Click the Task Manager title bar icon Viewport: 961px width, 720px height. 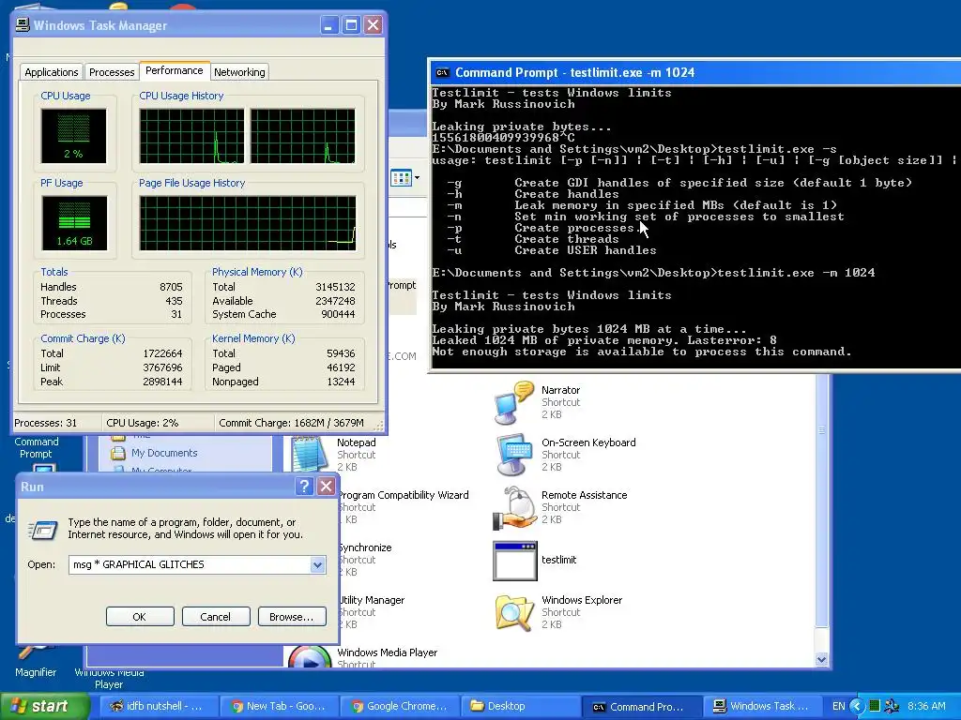coord(23,25)
